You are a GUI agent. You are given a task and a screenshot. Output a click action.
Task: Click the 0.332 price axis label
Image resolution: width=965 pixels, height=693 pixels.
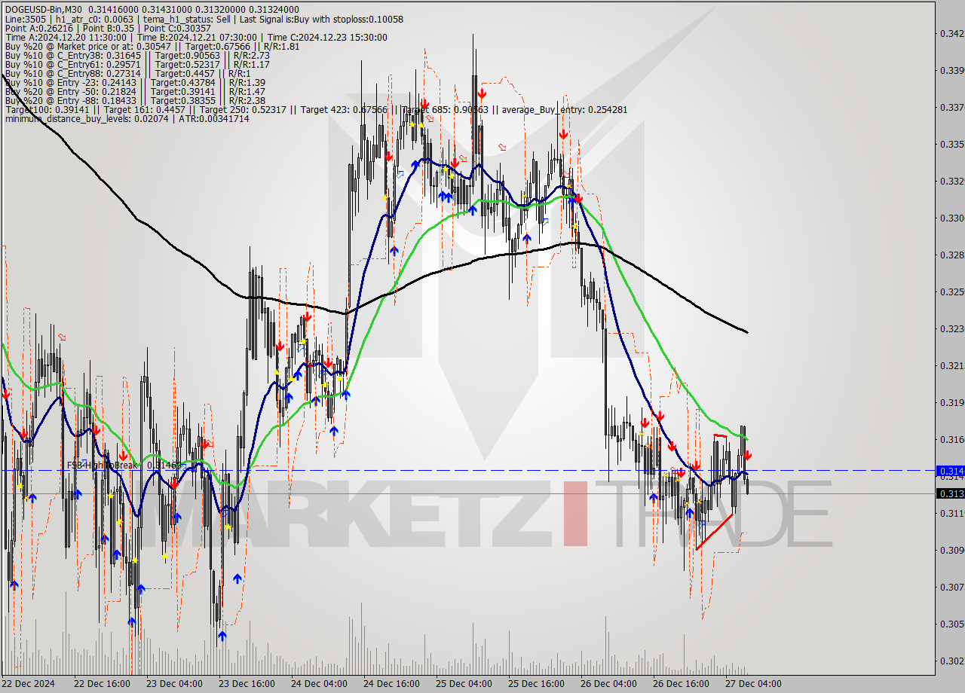[x=951, y=181]
